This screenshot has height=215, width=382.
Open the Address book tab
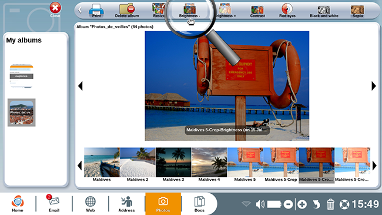click(126, 204)
